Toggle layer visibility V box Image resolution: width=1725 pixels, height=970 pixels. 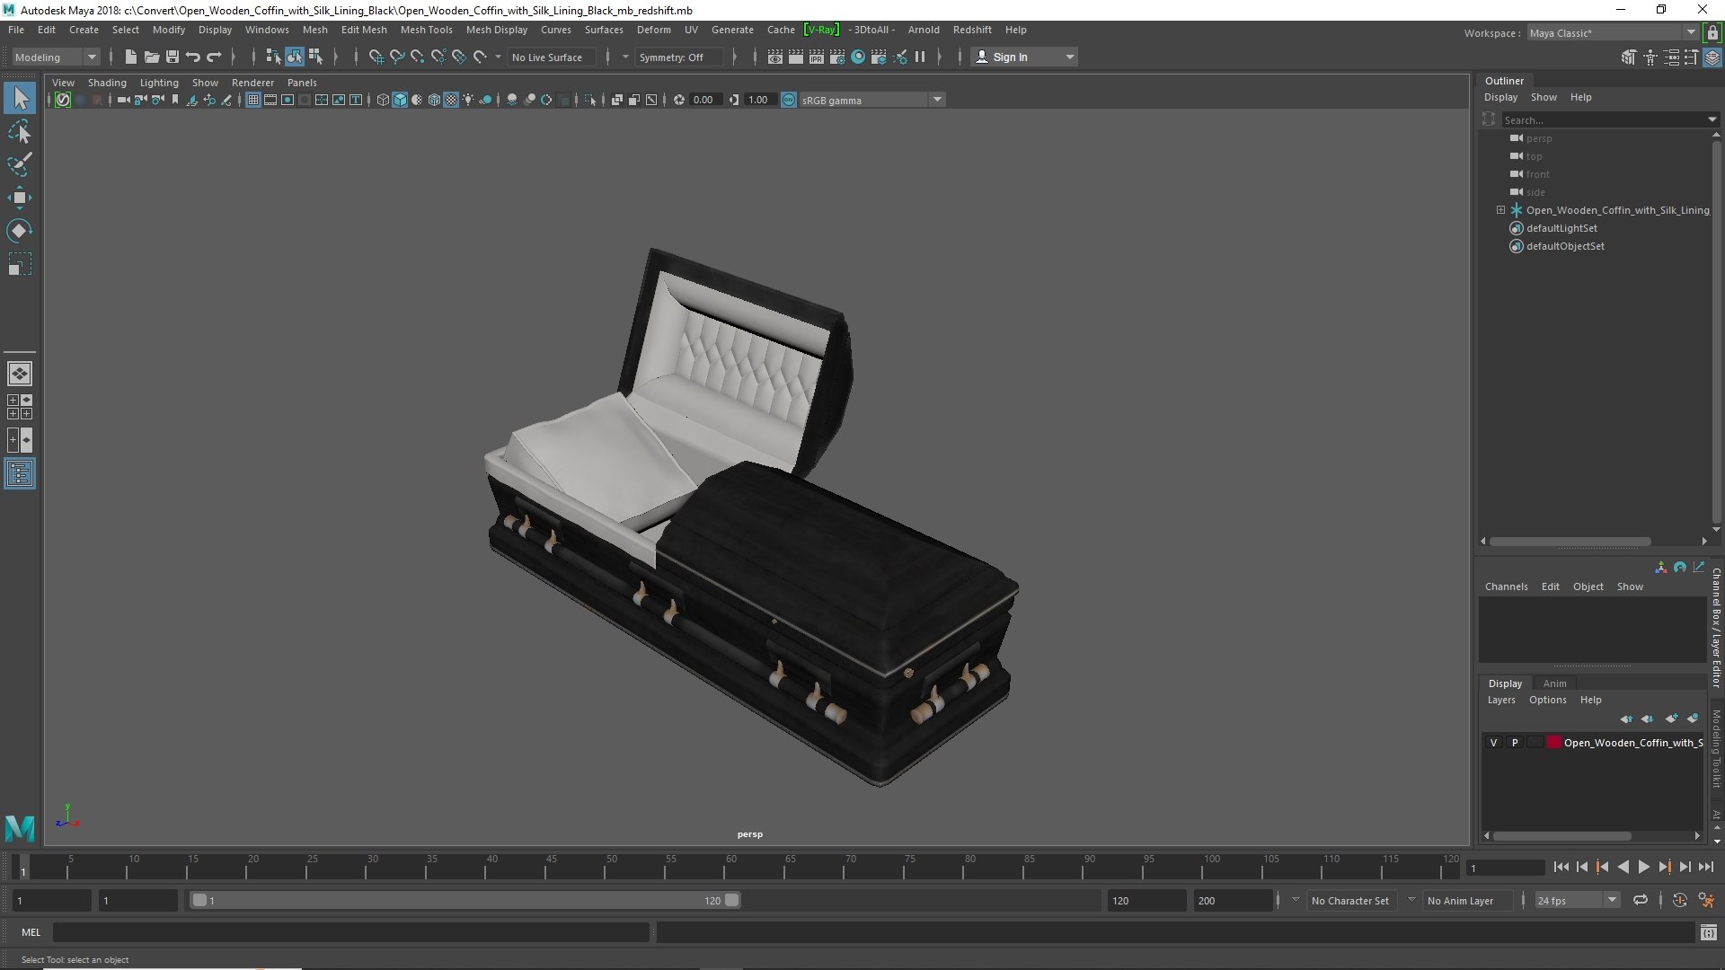click(x=1493, y=743)
